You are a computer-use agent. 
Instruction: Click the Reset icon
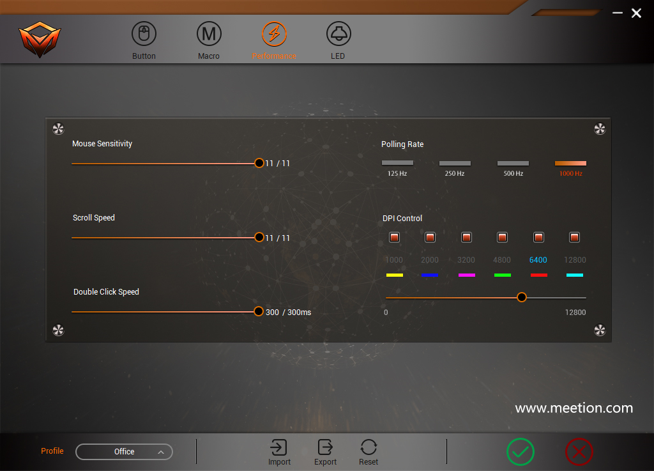[x=369, y=447]
